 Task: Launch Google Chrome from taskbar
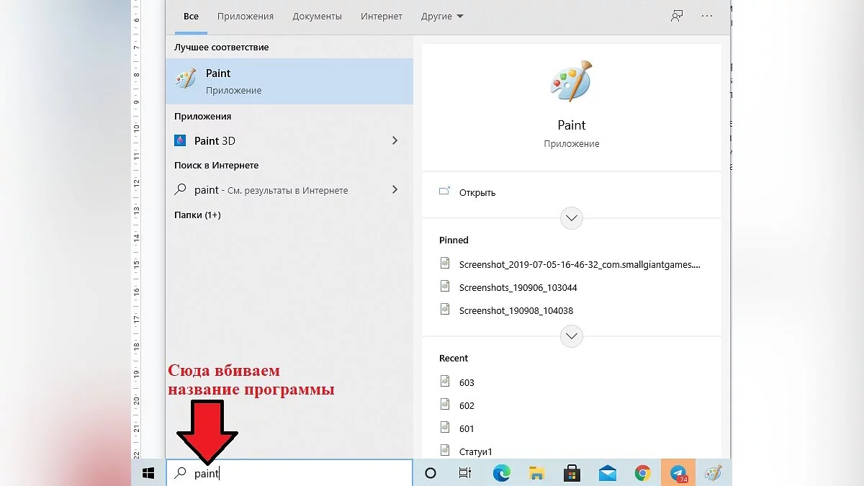643,473
